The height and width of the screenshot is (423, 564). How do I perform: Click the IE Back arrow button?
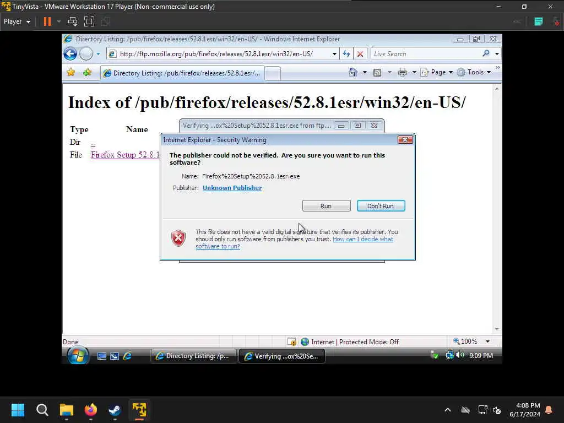point(70,54)
